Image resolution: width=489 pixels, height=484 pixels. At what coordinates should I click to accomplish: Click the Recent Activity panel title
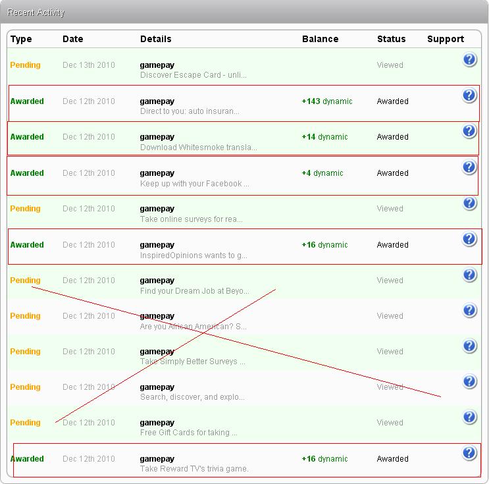coord(36,12)
